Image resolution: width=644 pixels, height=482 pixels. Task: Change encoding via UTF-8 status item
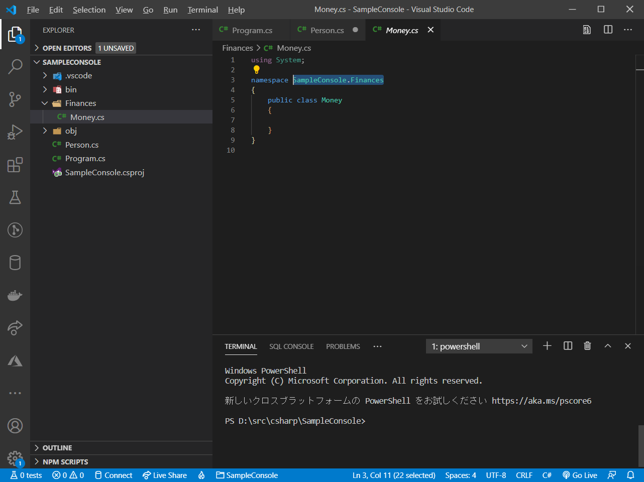click(496, 475)
